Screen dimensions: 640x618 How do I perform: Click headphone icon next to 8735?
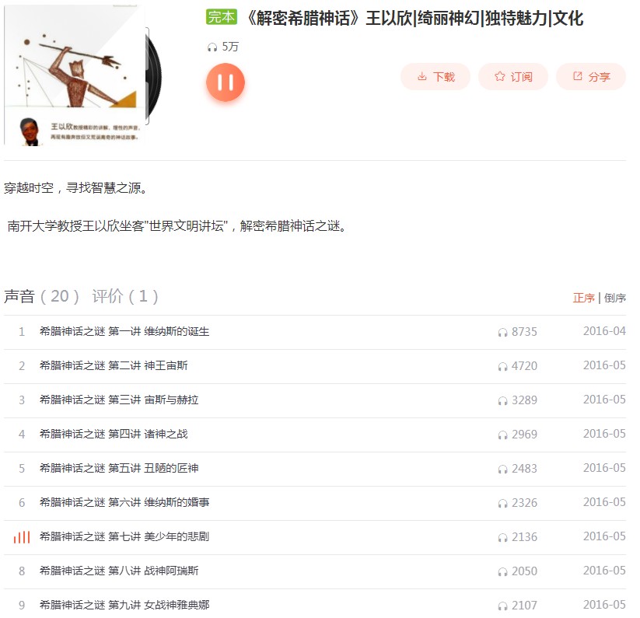point(502,333)
